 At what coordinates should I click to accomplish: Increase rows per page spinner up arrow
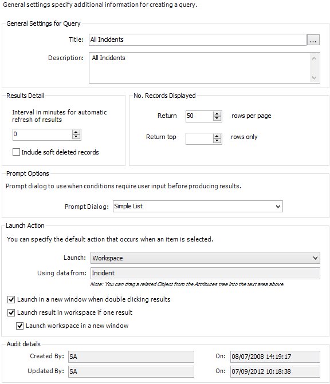[x=217, y=114]
